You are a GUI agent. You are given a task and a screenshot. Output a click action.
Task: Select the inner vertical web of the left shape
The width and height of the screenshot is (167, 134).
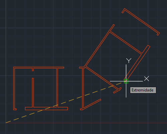pyautogui.click(x=33, y=93)
